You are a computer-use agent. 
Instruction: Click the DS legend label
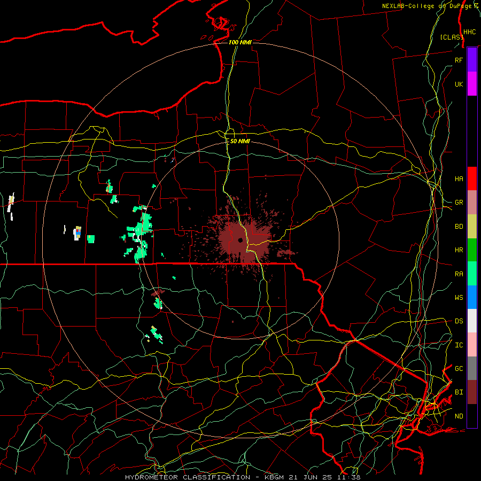459,321
